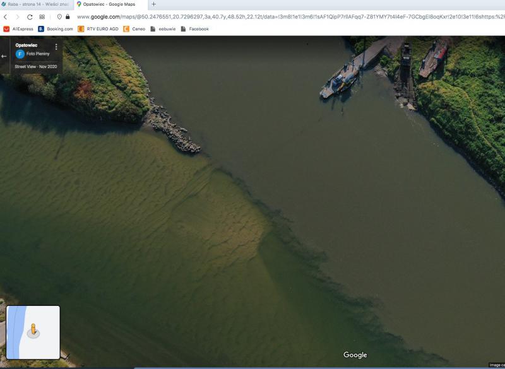The image size is (505, 369).
Task: Click the padlock site security icon
Action: (68, 17)
